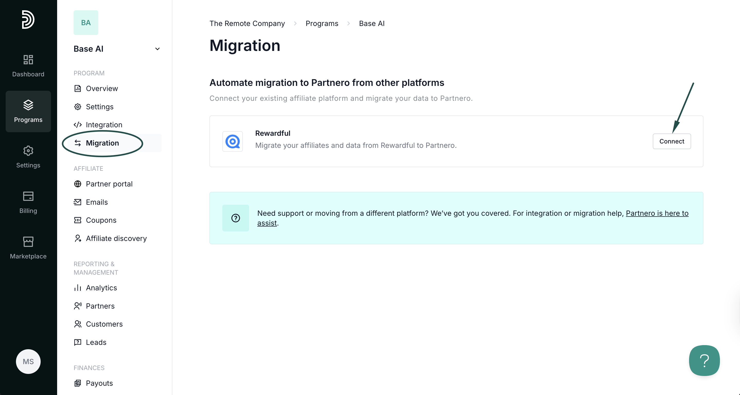Click the BA program avatar tile
The image size is (740, 395).
[x=86, y=23]
